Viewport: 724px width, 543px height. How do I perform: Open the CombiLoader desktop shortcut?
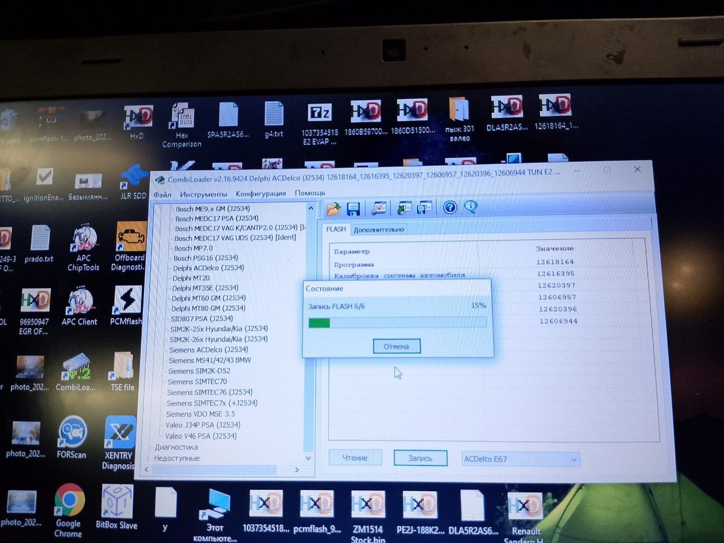click(x=77, y=372)
